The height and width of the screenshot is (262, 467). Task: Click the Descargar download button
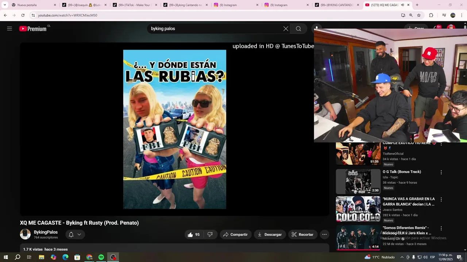tap(270, 235)
